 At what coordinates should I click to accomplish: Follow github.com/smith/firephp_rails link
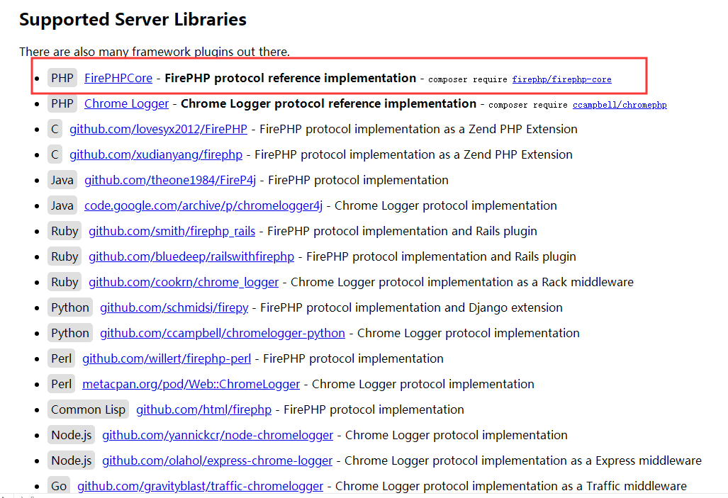coord(172,231)
